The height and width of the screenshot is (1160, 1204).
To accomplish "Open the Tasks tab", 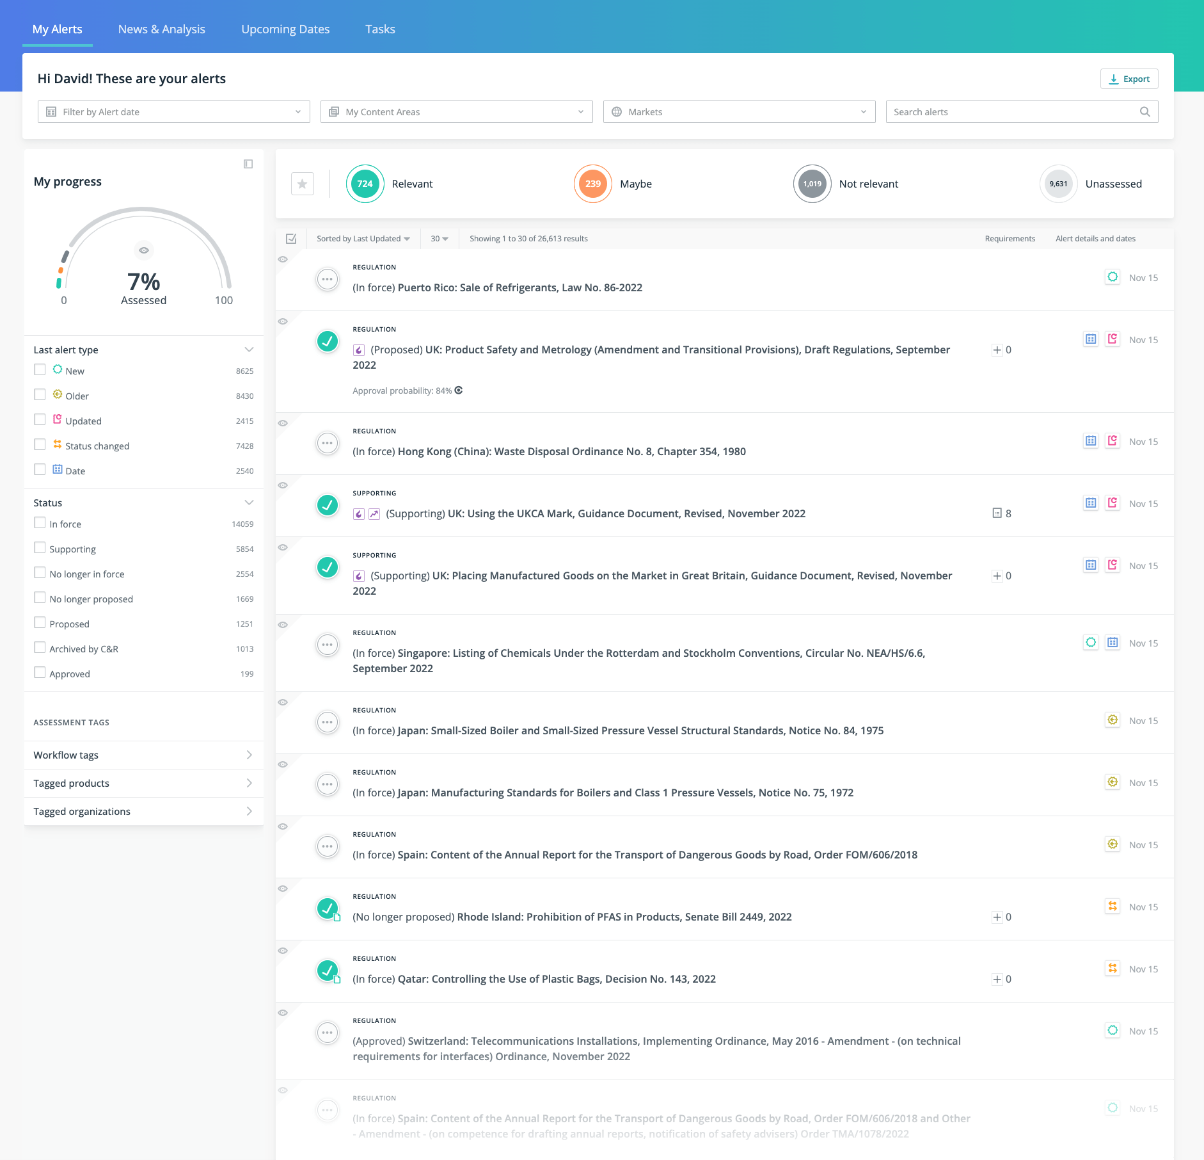I will pos(380,29).
